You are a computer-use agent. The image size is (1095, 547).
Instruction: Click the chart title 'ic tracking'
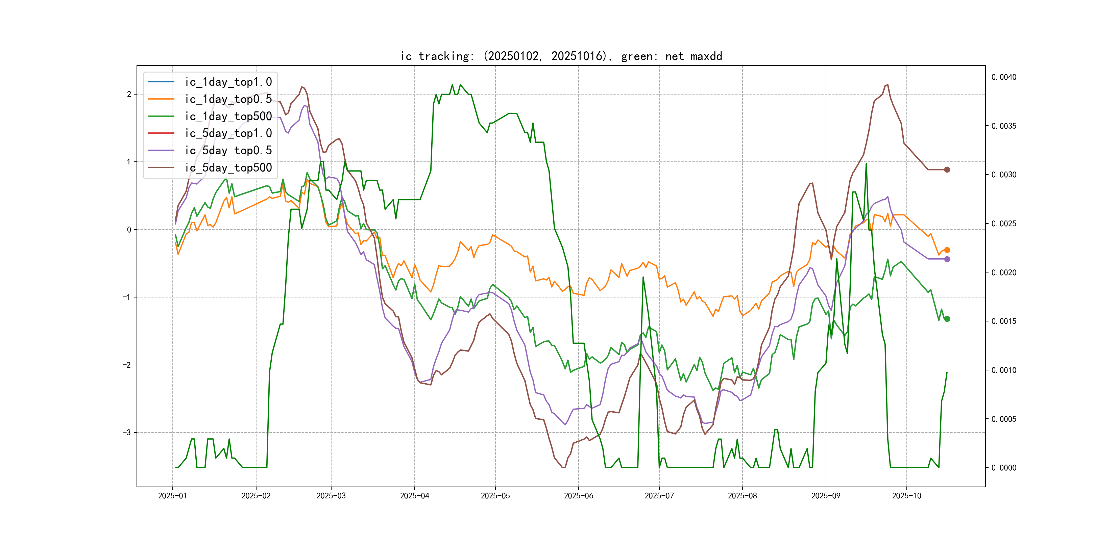(561, 56)
